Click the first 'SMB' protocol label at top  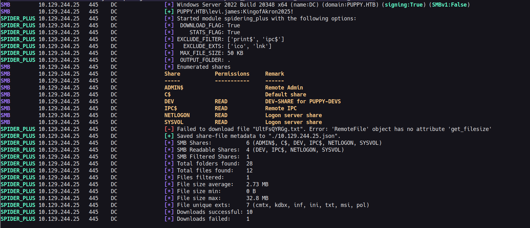[x=5, y=5]
